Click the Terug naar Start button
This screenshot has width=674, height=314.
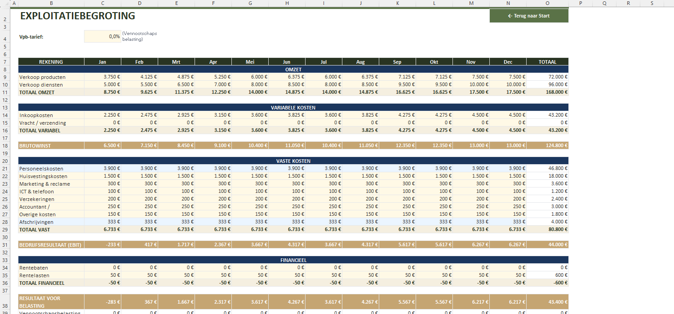tap(529, 16)
